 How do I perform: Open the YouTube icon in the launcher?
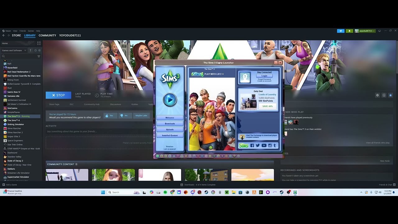[264, 145]
